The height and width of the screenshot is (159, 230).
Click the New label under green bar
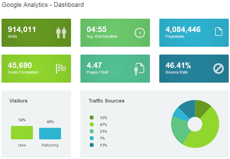pos(22,145)
